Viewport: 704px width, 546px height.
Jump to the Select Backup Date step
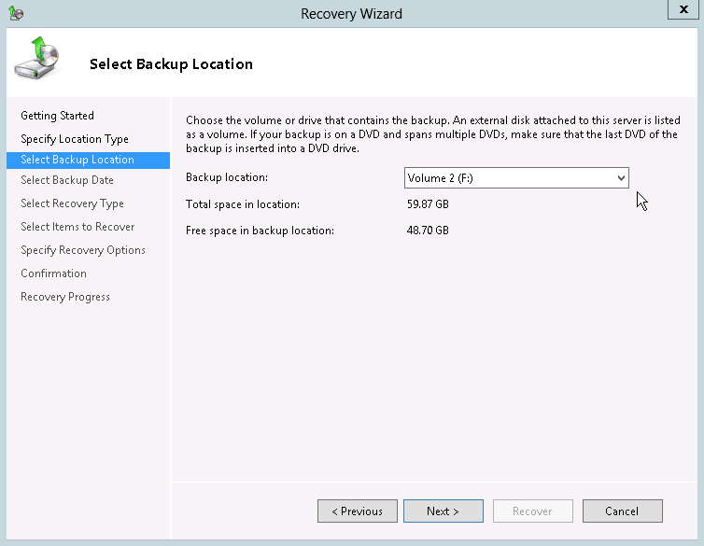67,180
